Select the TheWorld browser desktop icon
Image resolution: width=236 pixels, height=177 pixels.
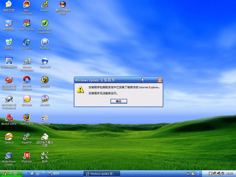click(45, 63)
